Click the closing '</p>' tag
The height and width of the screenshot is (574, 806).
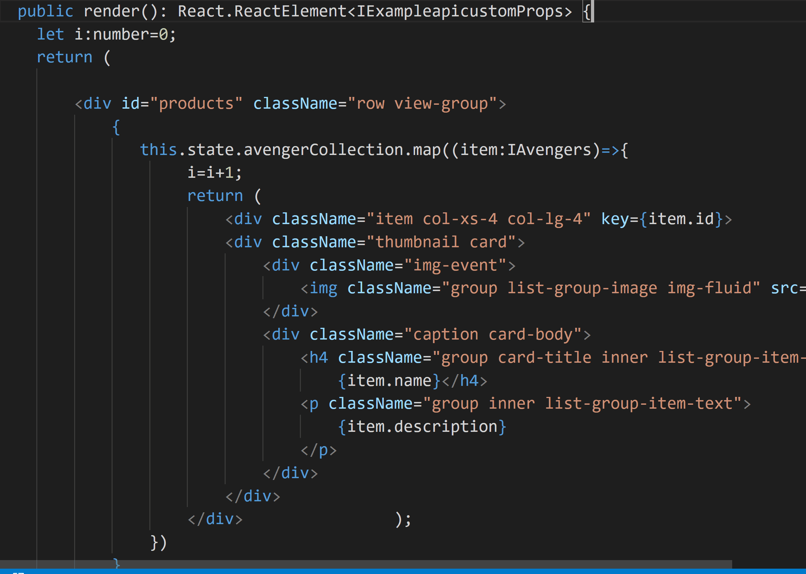pyautogui.click(x=319, y=450)
